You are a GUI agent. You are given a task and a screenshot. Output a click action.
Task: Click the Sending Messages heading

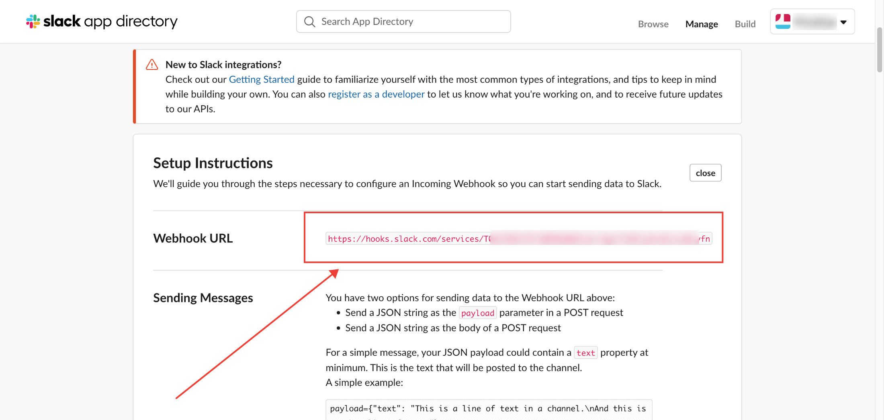tap(203, 298)
